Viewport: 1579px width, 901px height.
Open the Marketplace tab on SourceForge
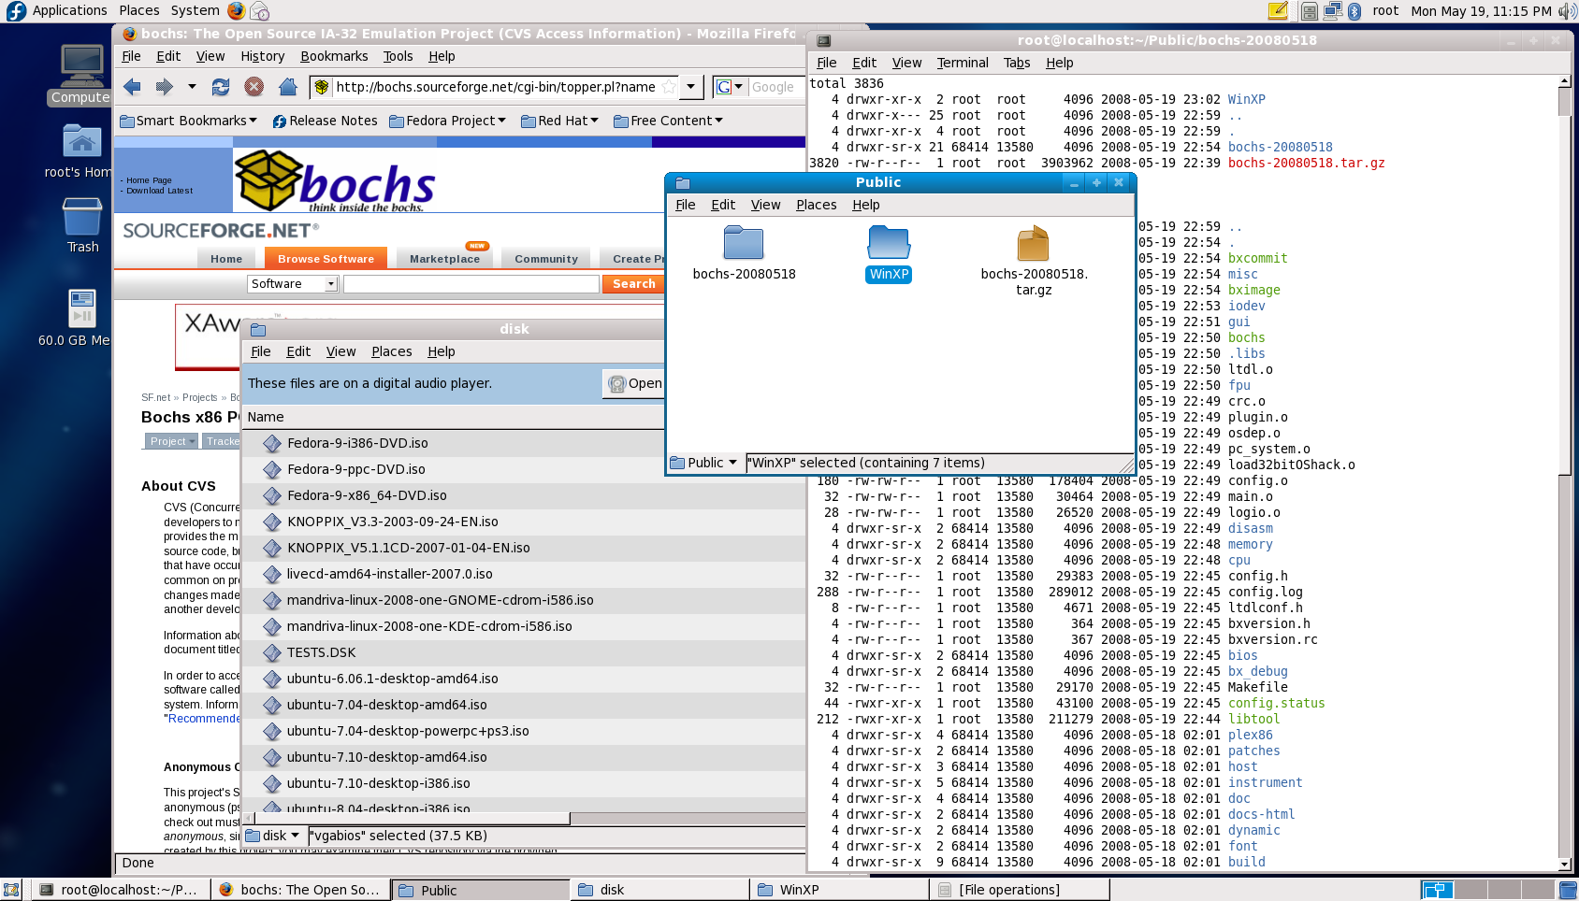coord(444,259)
